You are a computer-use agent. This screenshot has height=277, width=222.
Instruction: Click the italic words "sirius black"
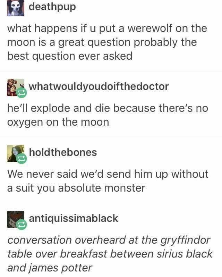click(185, 254)
